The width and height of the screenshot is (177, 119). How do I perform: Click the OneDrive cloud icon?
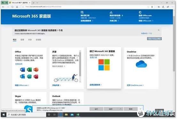click(x=141, y=64)
